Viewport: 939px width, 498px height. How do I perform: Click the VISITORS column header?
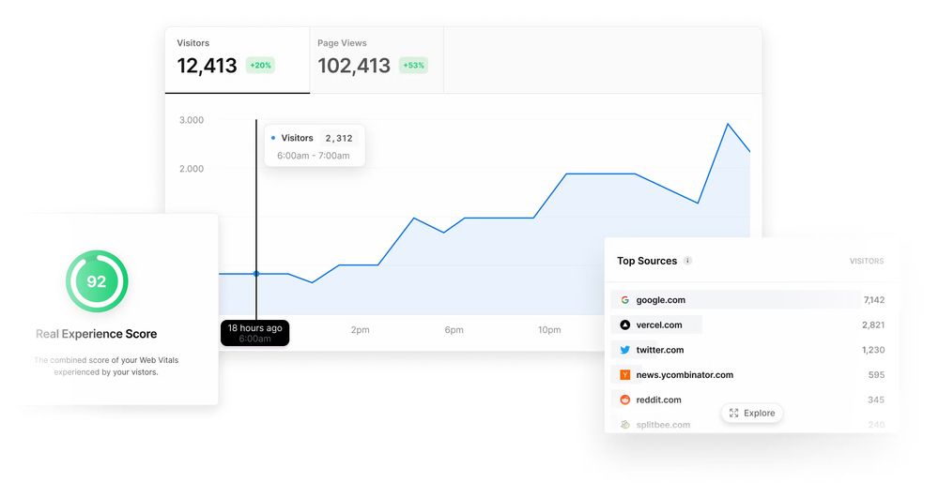866,262
